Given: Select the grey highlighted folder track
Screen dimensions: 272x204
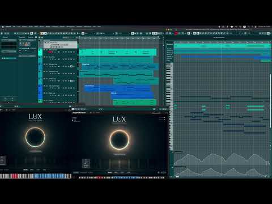Looking at the screenshot, I should 61,45.
